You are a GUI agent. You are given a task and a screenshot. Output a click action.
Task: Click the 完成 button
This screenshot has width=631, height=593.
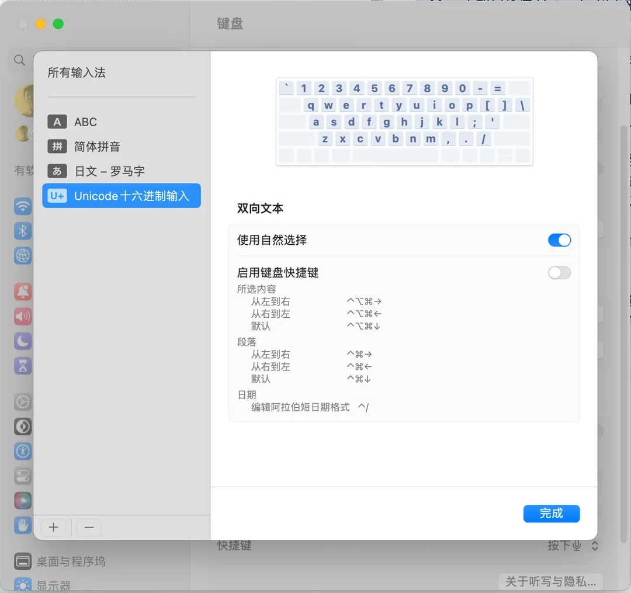(551, 514)
